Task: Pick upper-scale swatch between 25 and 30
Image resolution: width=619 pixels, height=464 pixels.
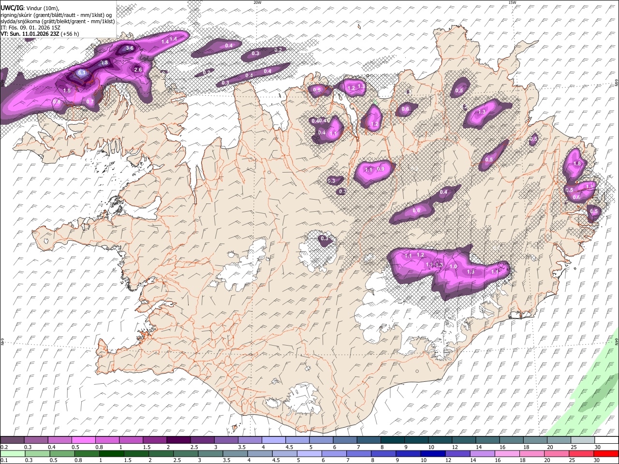Action: point(583,440)
